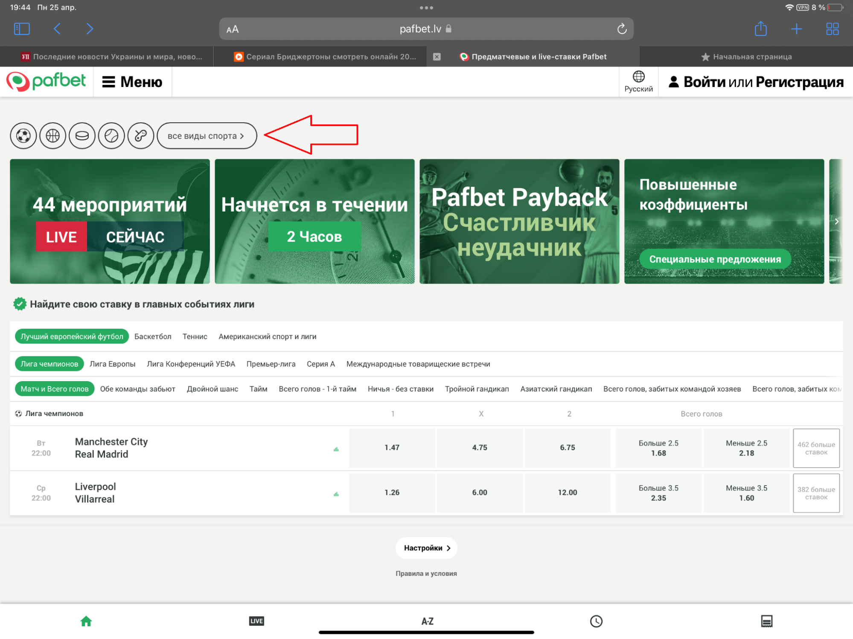Switch to the Сериал Бриджертоны tab
This screenshot has height=639, width=853.
(325, 57)
